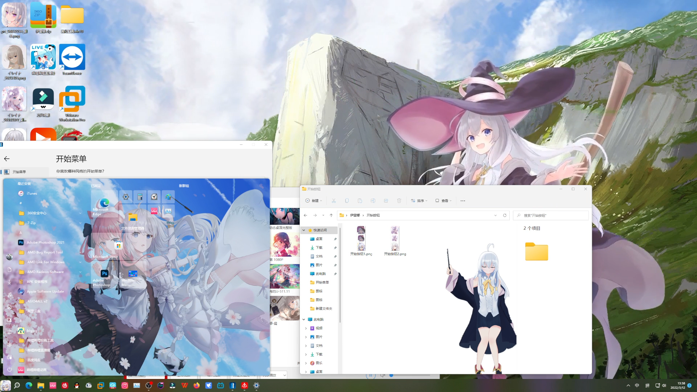Click the back arrow in 开始菜单 settings

click(7, 159)
